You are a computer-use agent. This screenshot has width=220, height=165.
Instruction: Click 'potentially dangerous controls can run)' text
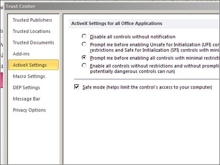(132, 71)
